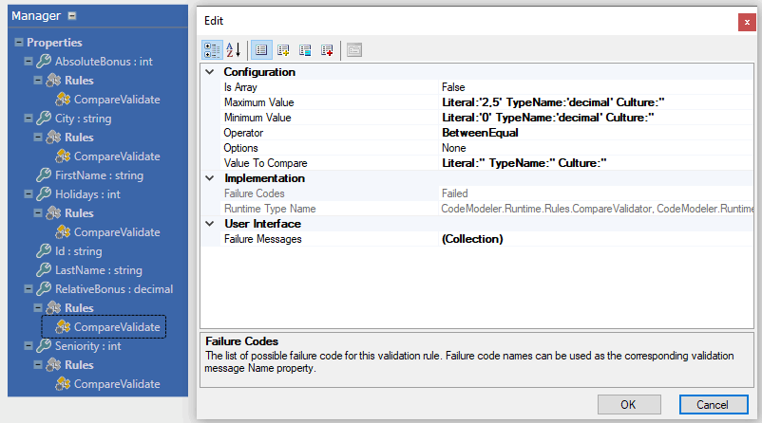Click the wrench icon beside Holidays : int
This screenshot has height=423, width=762.
(x=44, y=194)
